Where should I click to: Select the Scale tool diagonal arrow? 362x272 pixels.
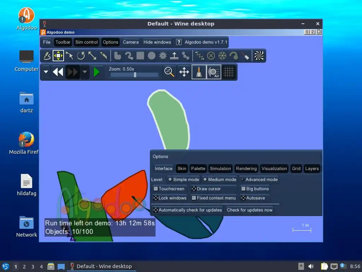click(x=92, y=56)
